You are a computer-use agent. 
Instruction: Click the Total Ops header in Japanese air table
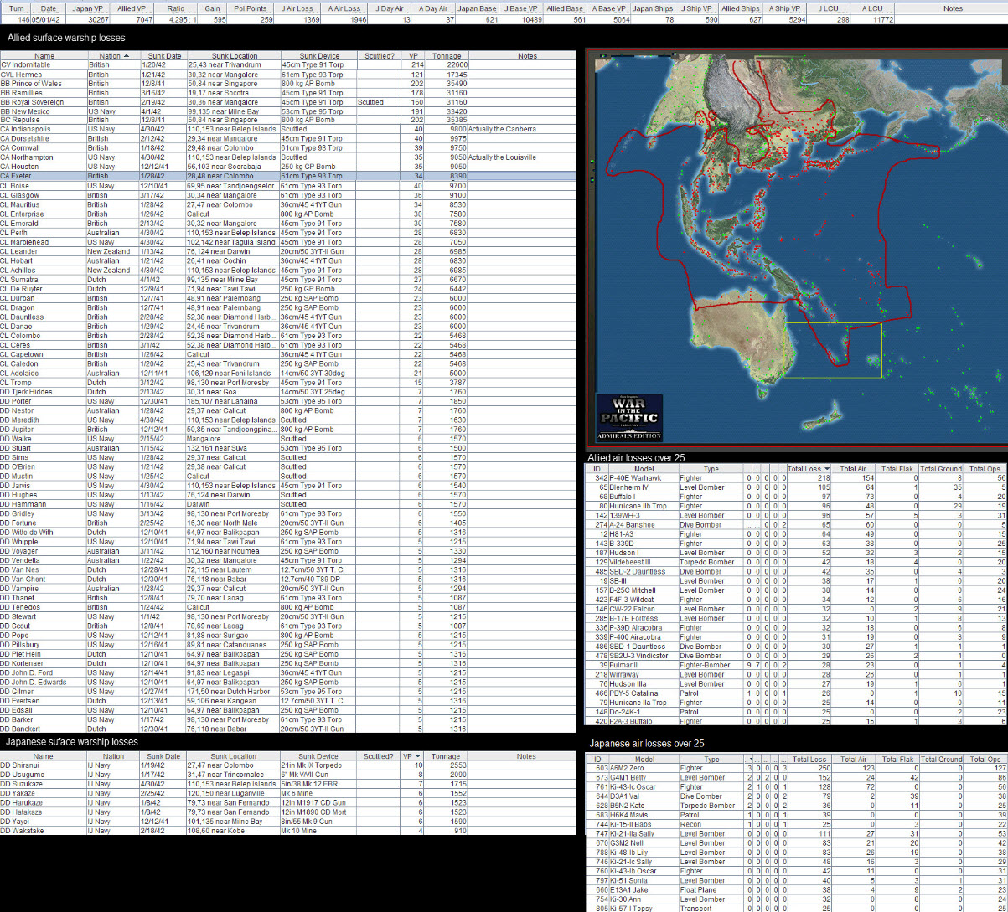[985, 760]
